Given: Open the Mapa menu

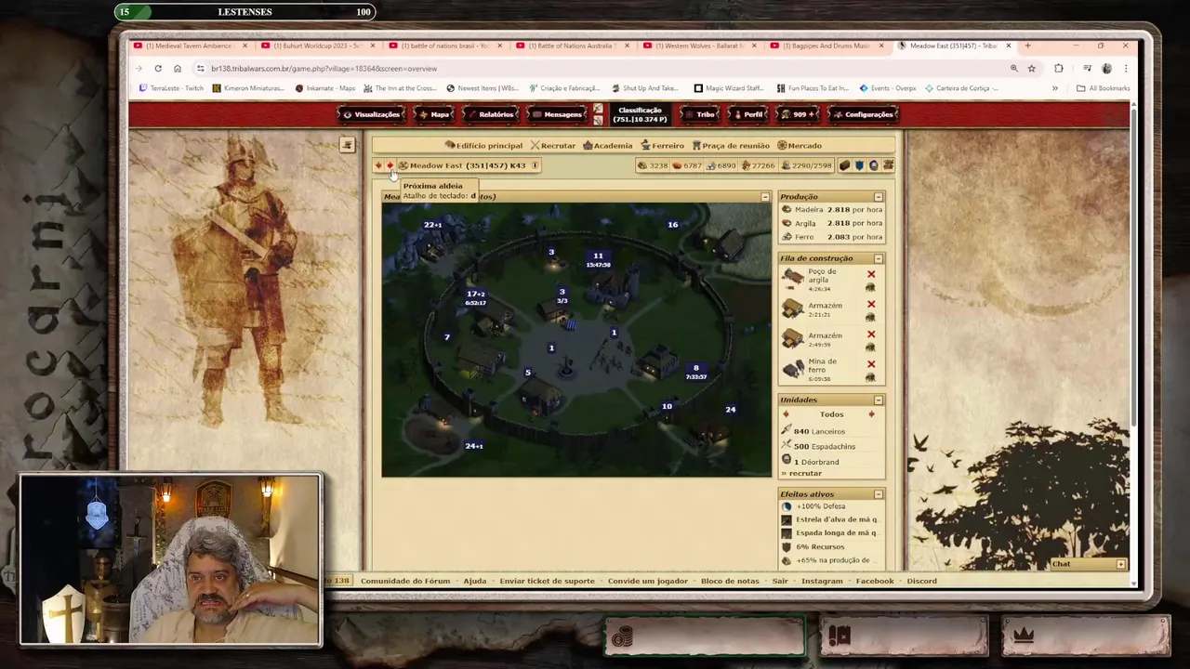Looking at the screenshot, I should [434, 114].
